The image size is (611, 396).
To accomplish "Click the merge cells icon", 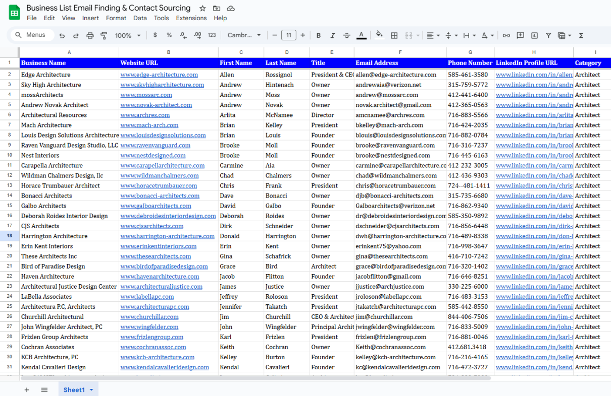I will click(x=409, y=35).
